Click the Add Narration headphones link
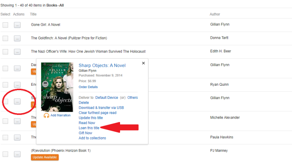The height and width of the screenshot is (164, 292). (57, 116)
